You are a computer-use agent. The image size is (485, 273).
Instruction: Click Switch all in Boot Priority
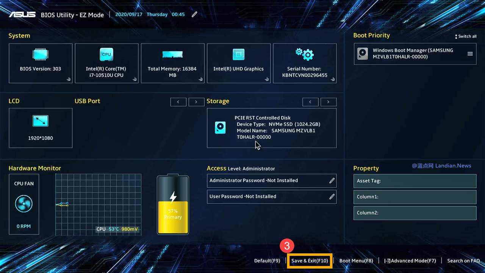pos(466,36)
